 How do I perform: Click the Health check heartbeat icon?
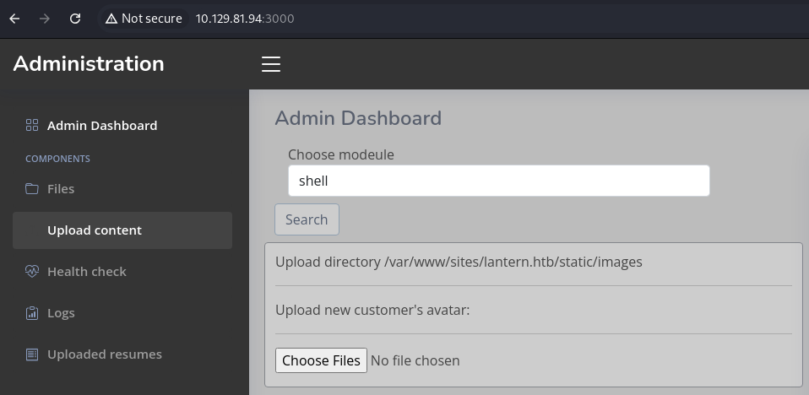click(x=32, y=271)
